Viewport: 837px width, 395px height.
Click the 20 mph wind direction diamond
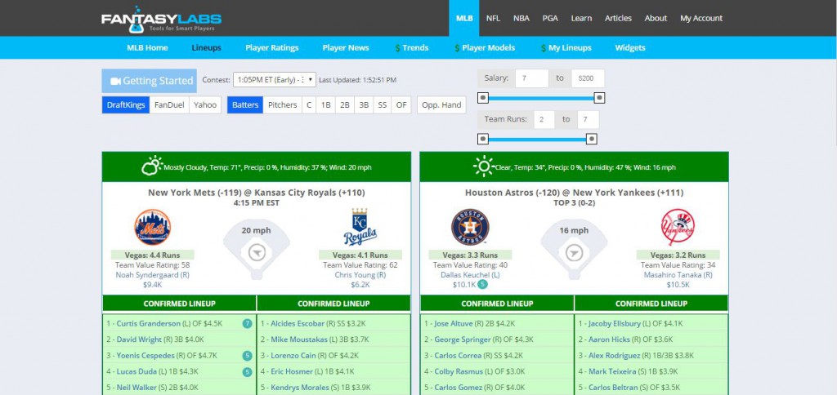point(256,250)
